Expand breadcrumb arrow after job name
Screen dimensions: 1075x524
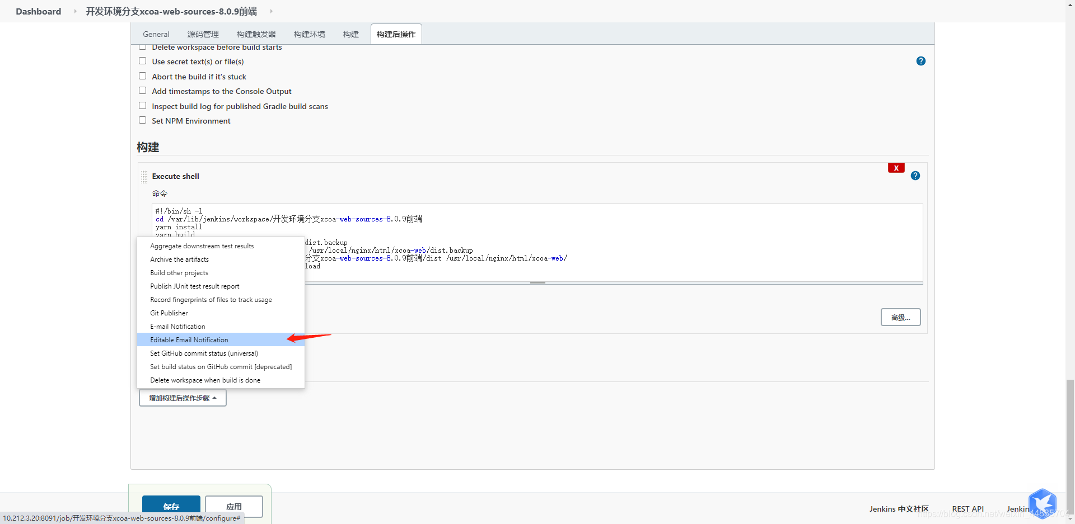(x=271, y=11)
